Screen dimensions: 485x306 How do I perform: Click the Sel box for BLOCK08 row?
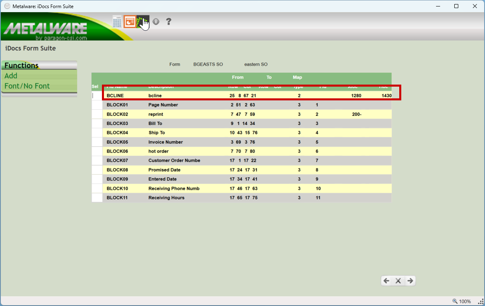[x=97, y=170]
